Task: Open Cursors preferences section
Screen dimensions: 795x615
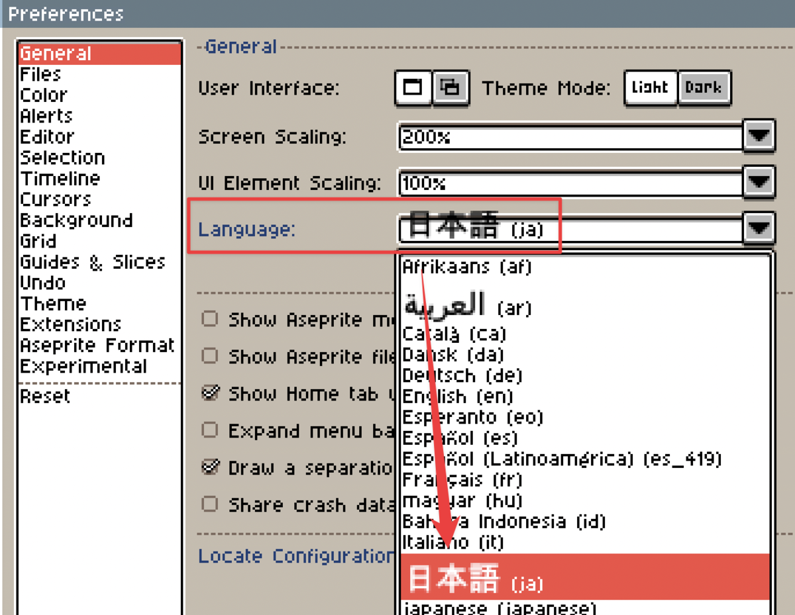Action: (99, 199)
